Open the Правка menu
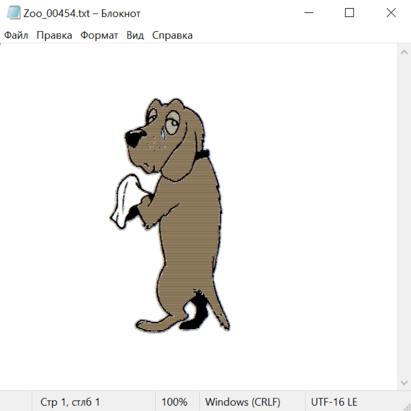This screenshot has height=411, width=411. tap(54, 36)
